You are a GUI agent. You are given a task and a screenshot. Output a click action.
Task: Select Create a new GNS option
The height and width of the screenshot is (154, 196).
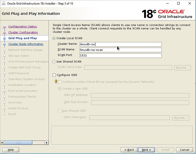click(x=60, y=89)
